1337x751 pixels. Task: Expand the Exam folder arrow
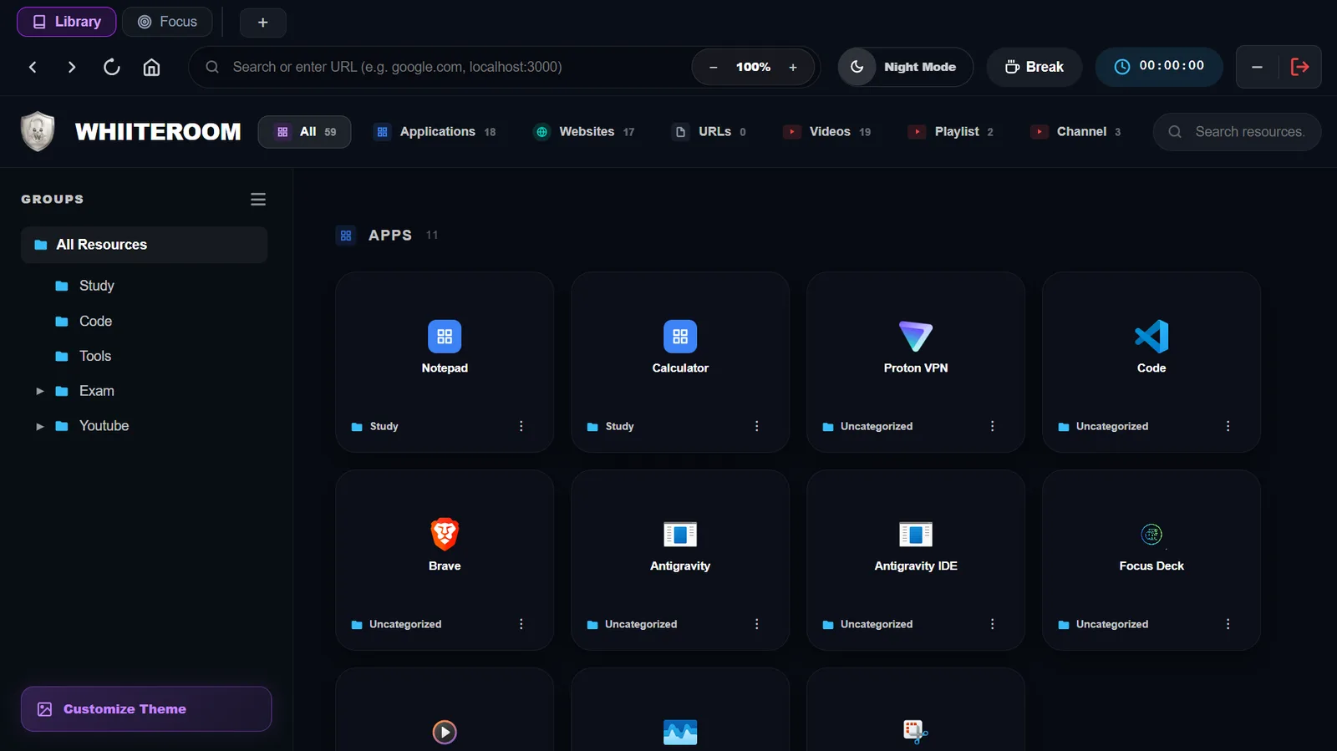point(39,391)
